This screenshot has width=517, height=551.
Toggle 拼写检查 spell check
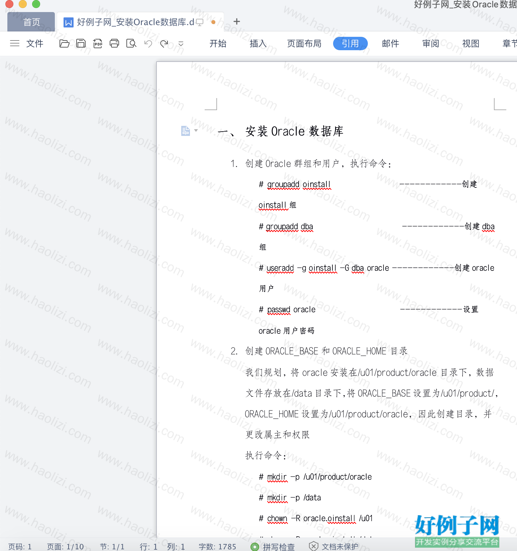coord(273,547)
